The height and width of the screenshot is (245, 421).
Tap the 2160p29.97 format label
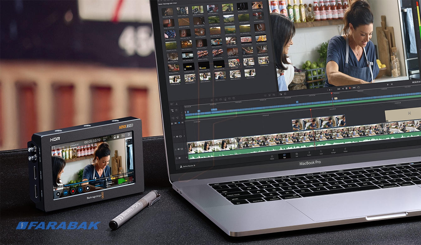(x=74, y=145)
